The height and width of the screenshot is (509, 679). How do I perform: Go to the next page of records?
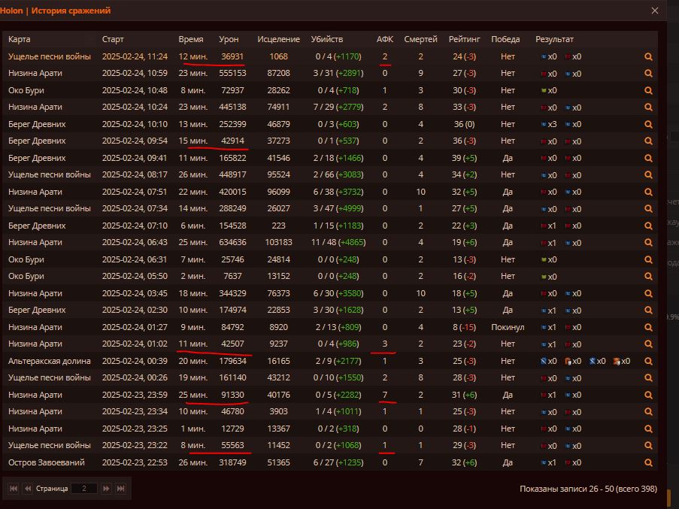point(106,488)
